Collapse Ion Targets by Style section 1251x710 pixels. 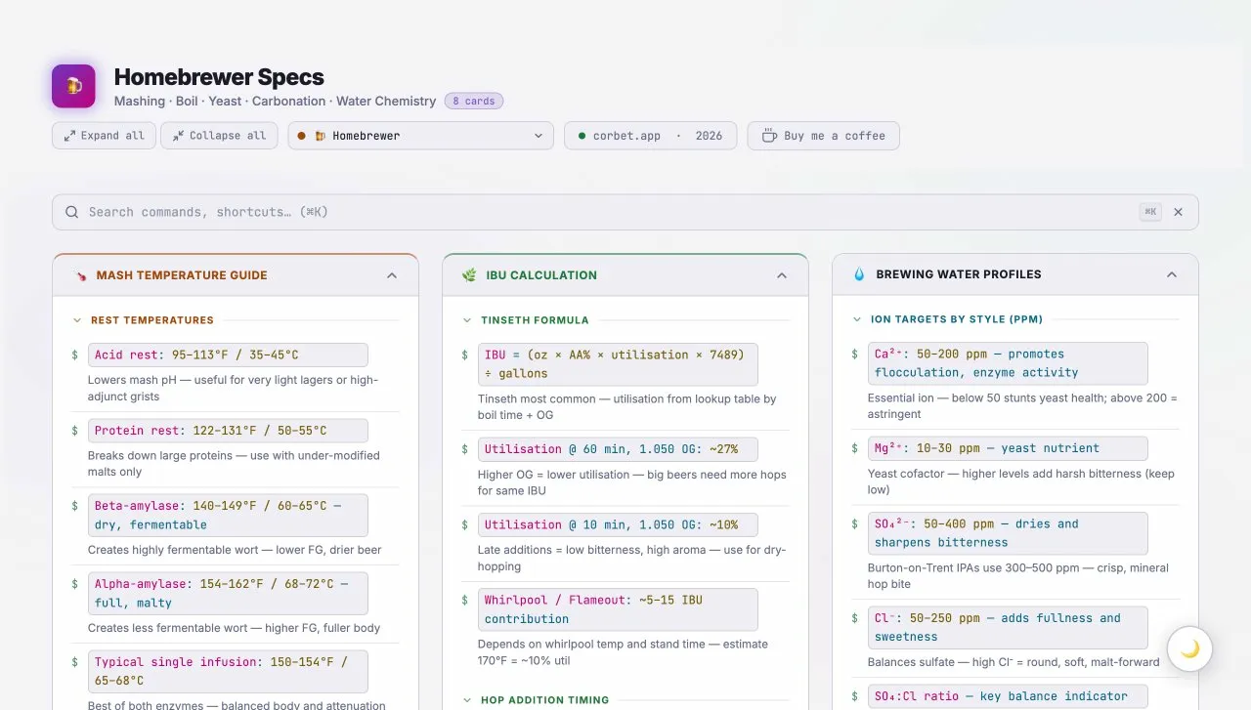(x=858, y=319)
